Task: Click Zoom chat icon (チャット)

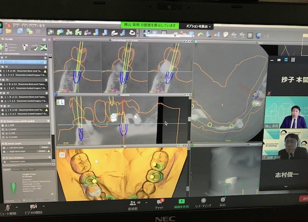Action: (x=159, y=204)
